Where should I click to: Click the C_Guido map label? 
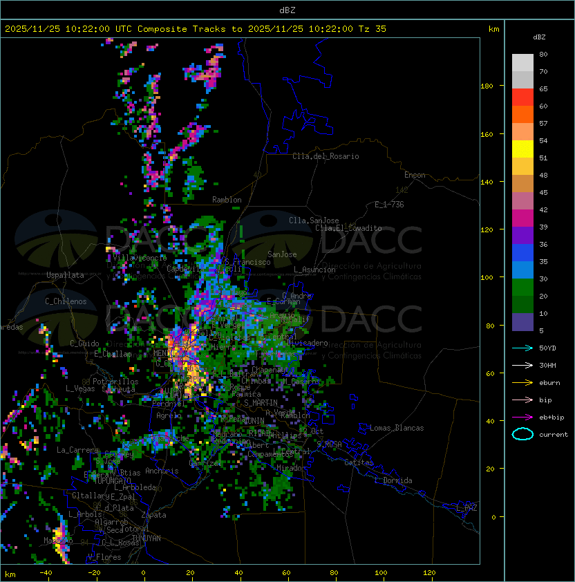[x=84, y=344]
